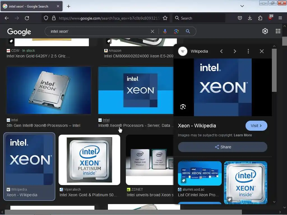This screenshot has height=215, width=287.
Task: Share the previewed image
Action: [223, 147]
